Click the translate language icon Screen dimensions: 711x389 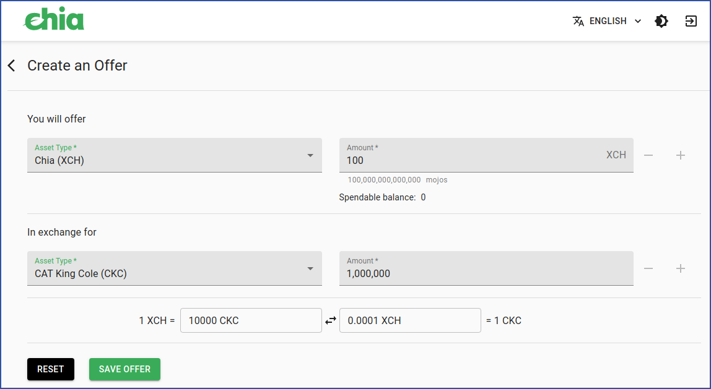click(578, 21)
